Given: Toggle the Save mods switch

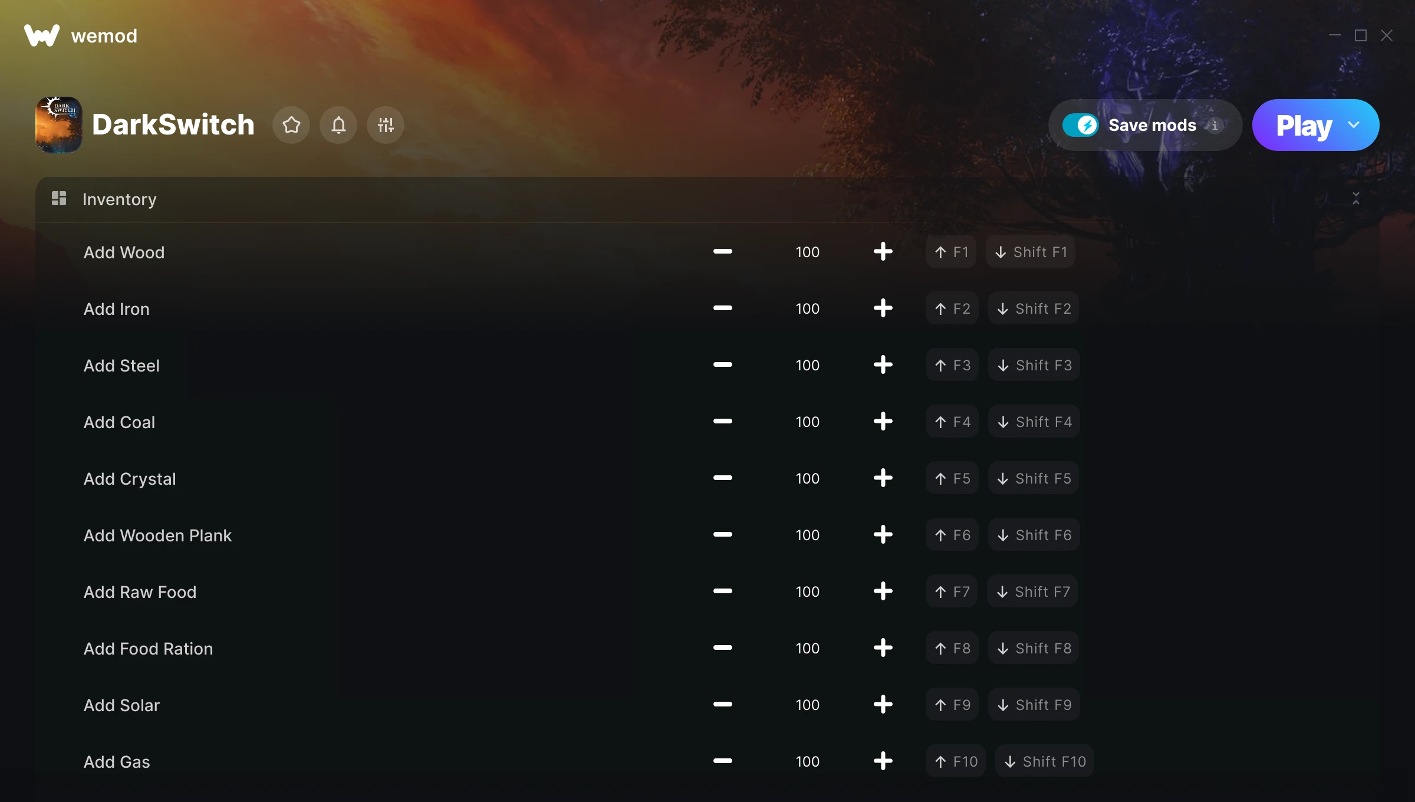Looking at the screenshot, I should tap(1080, 125).
